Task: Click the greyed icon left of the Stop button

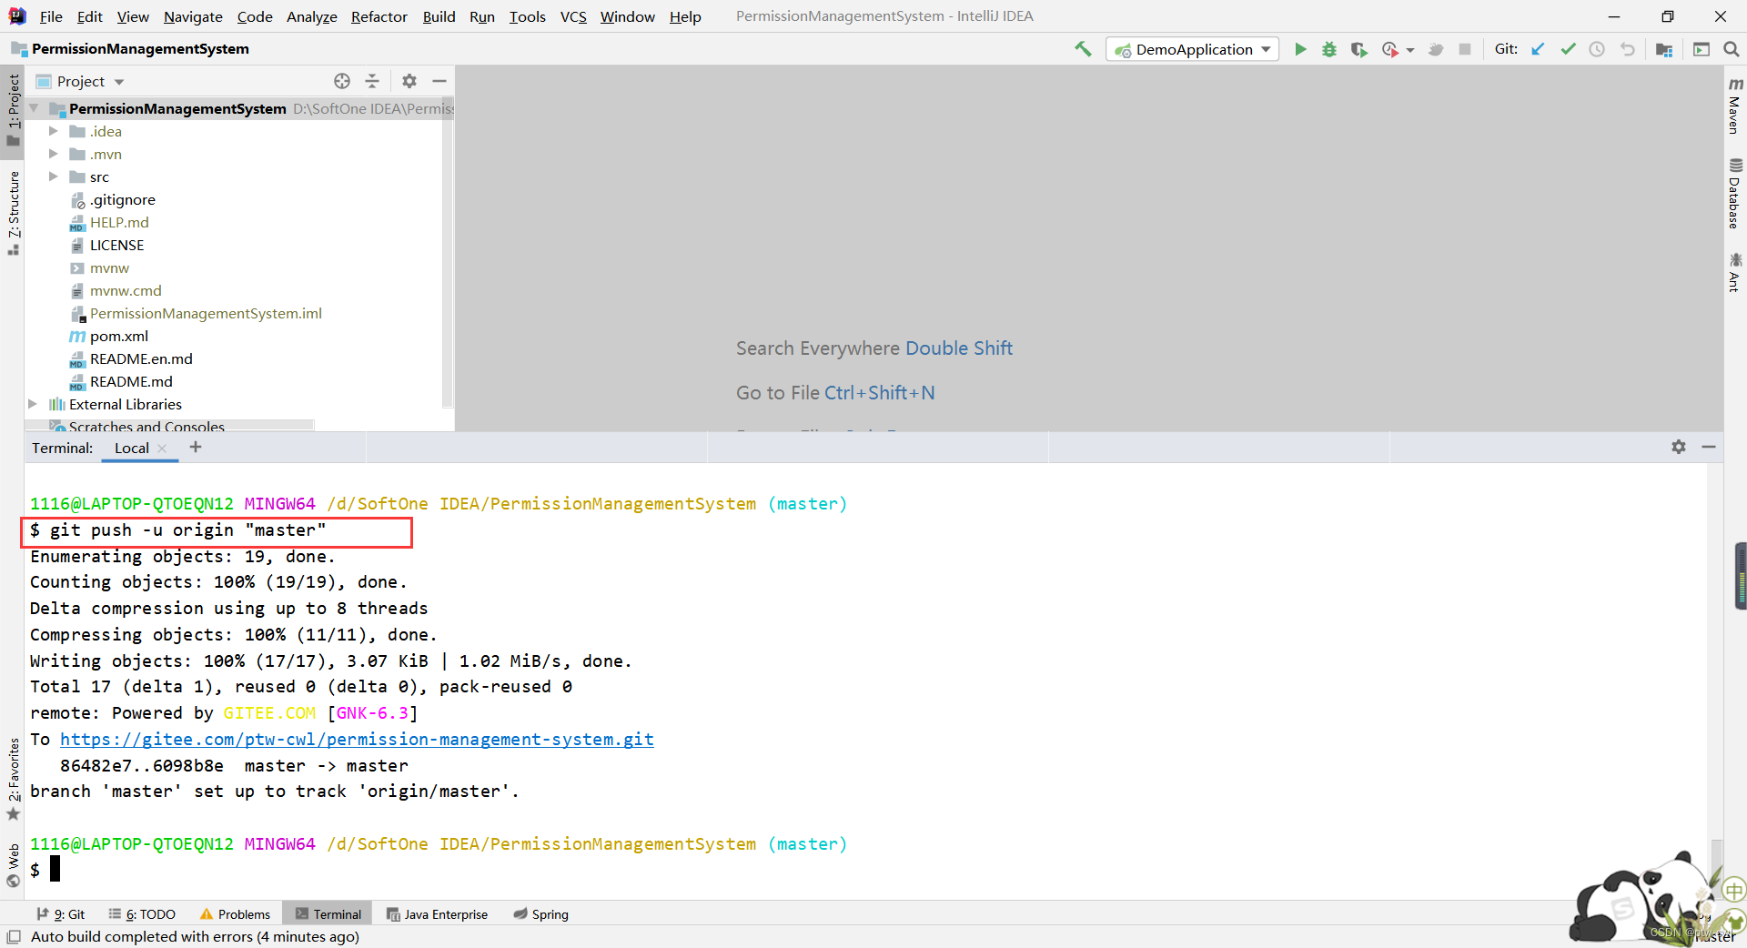Action: (1436, 49)
